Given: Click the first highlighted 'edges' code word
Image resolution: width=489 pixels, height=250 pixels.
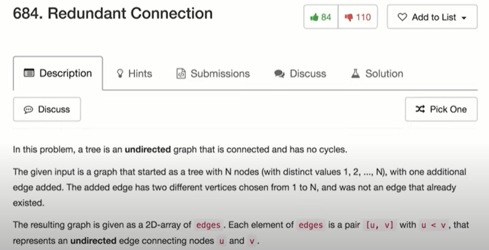Looking at the screenshot, I should [x=212, y=225].
